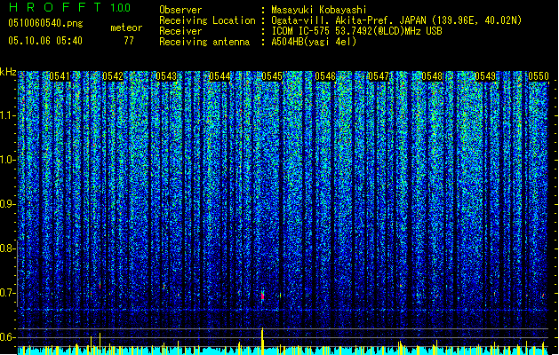Click the meteor count 77

129,41
